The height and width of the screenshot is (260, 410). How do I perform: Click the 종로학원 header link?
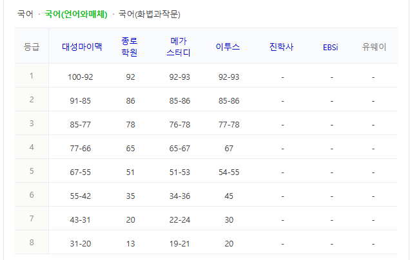tap(130, 47)
